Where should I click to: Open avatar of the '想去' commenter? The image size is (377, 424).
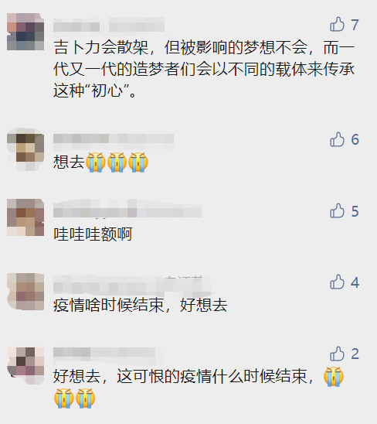pyautogui.click(x=25, y=149)
